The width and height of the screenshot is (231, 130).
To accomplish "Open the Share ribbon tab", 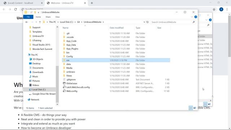I will pyautogui.click(x=48, y=17).
